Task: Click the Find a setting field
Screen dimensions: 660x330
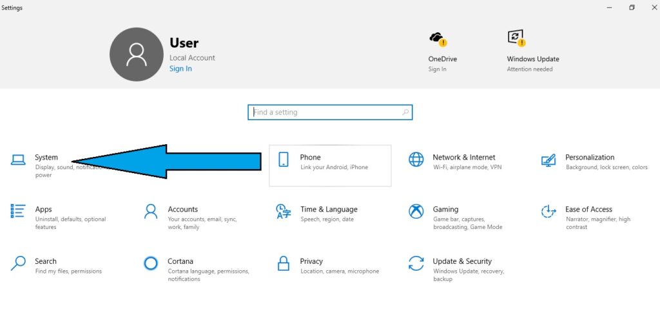Action: pyautogui.click(x=330, y=112)
